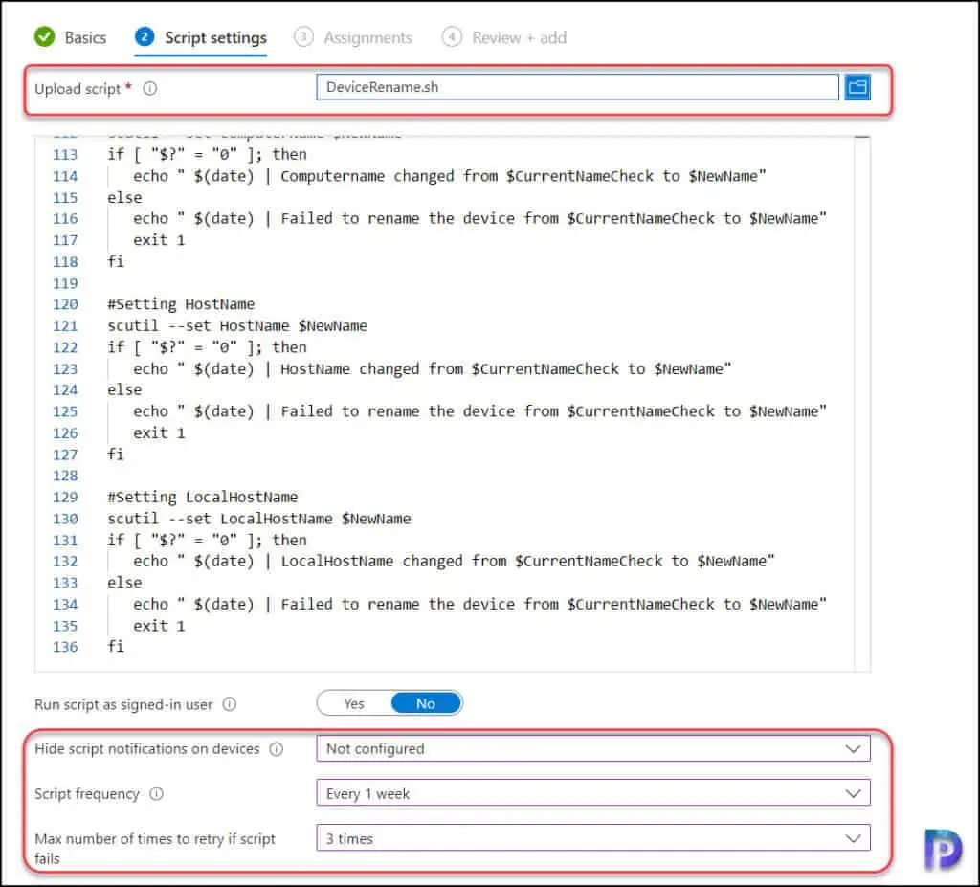
Task: Click the 'exit 1' text on line 135
Action: [x=159, y=626]
